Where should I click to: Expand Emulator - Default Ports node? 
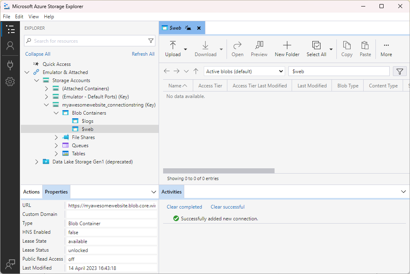[x=46, y=96]
